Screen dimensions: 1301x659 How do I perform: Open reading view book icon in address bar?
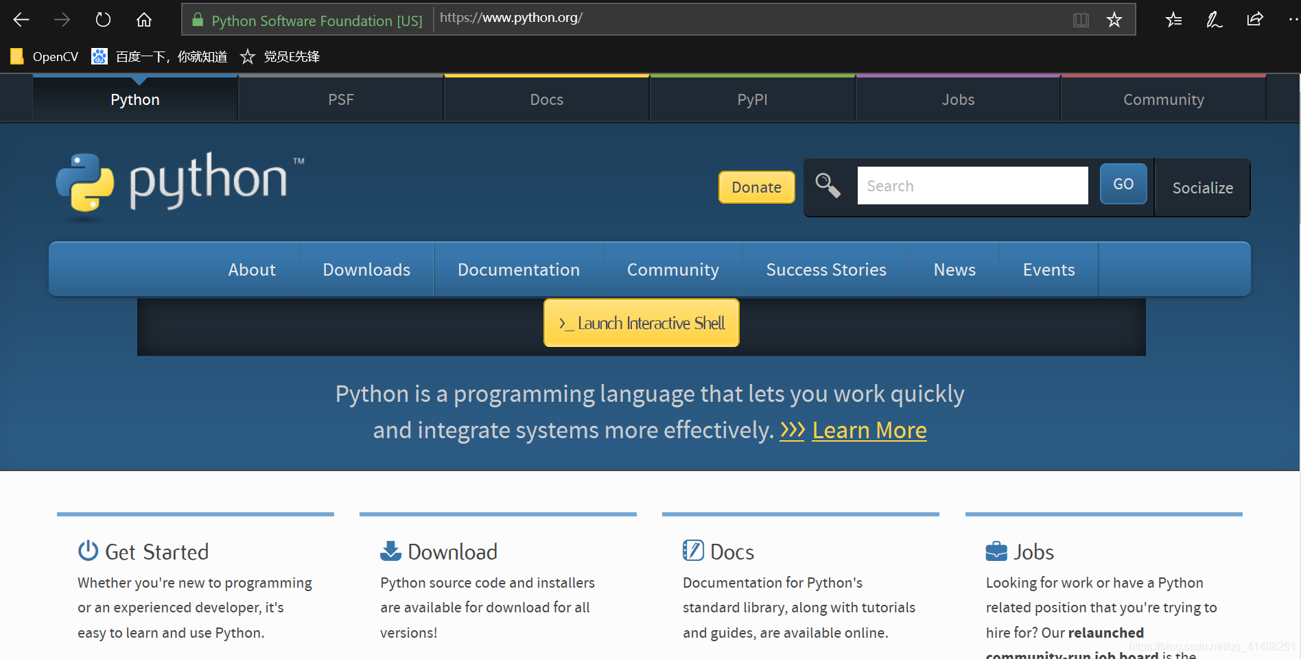[x=1081, y=20]
